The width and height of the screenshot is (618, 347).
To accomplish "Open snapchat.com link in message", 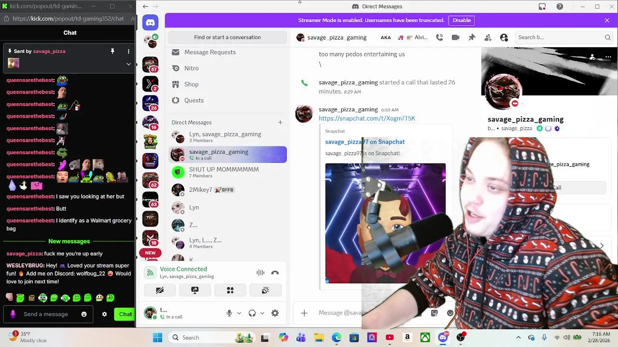I will pos(366,119).
